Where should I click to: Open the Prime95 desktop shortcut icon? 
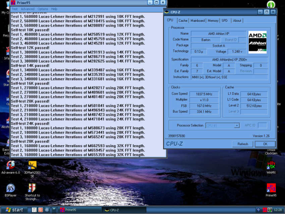click(x=271, y=188)
